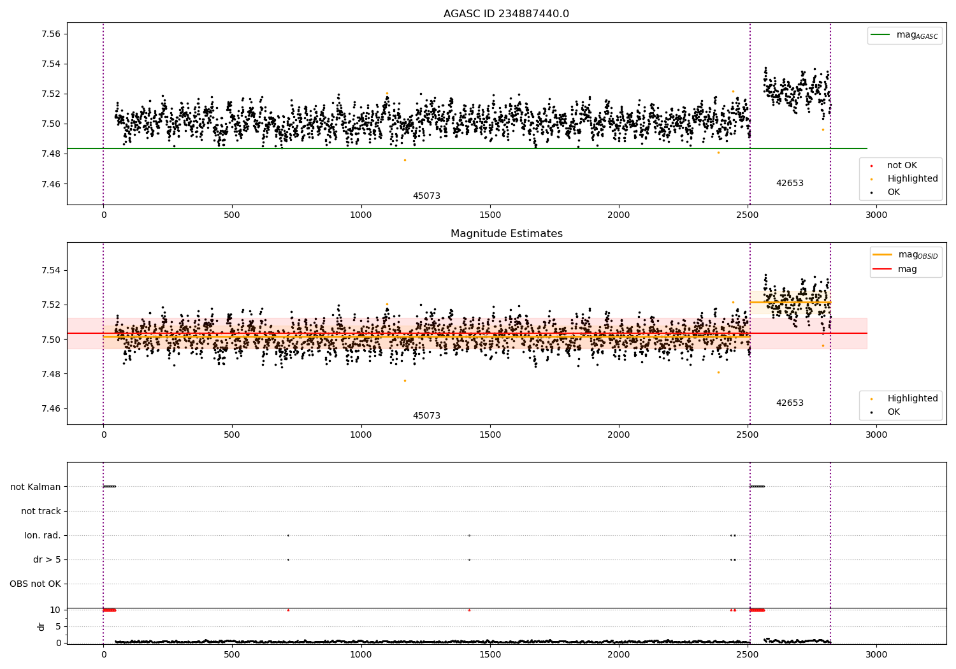The image size is (956, 669).
Task: Click the 'OBS not OK' row label
Action: click(36, 584)
